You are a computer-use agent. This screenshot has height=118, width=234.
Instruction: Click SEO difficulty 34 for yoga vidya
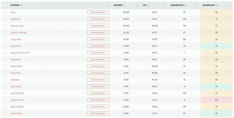point(216,46)
